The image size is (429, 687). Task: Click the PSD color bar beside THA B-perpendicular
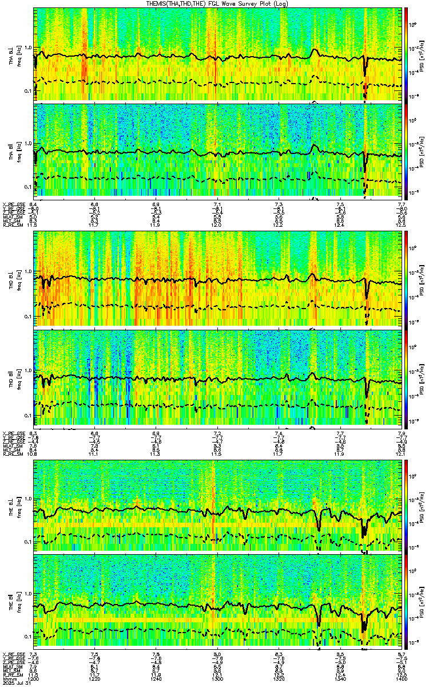tap(406, 54)
